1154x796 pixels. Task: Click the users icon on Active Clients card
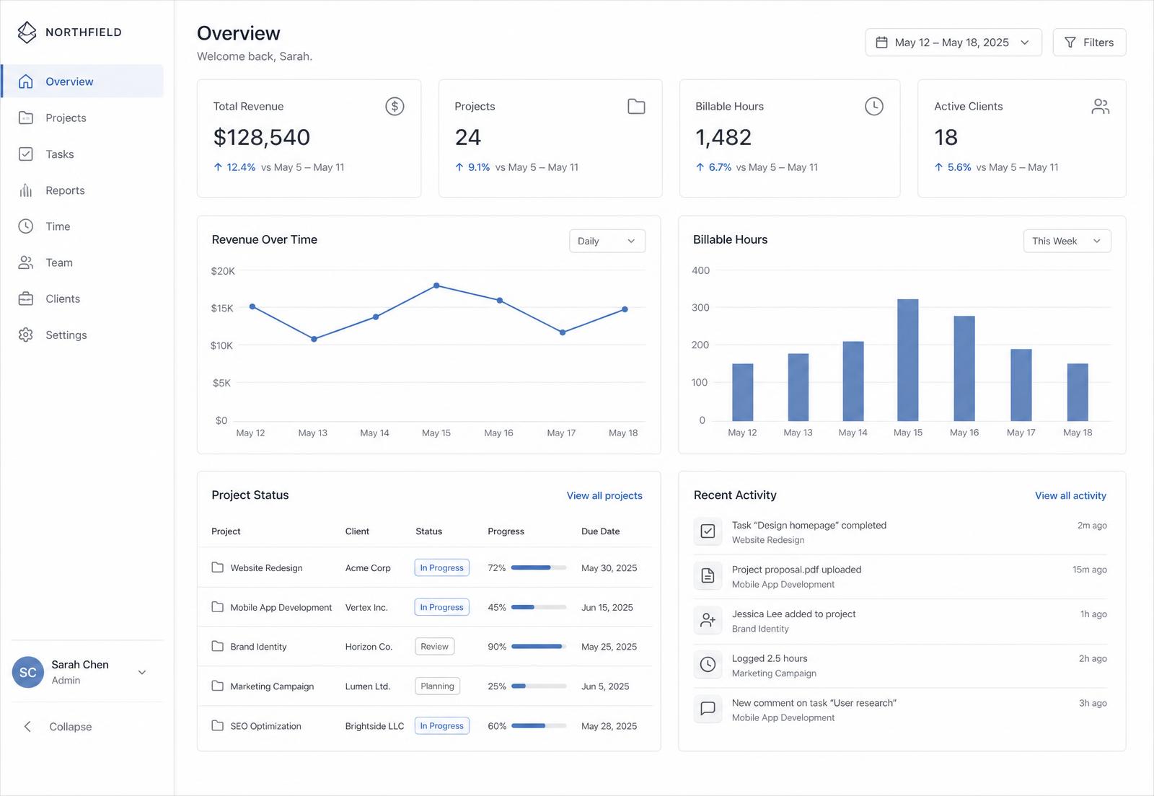pyautogui.click(x=1101, y=107)
